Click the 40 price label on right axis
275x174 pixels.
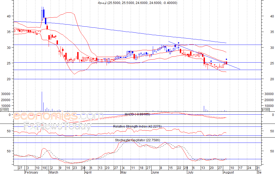[272, 16]
